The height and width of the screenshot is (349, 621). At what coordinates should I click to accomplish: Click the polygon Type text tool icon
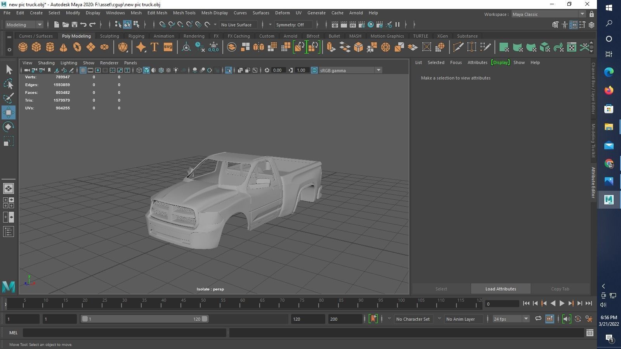click(x=154, y=47)
